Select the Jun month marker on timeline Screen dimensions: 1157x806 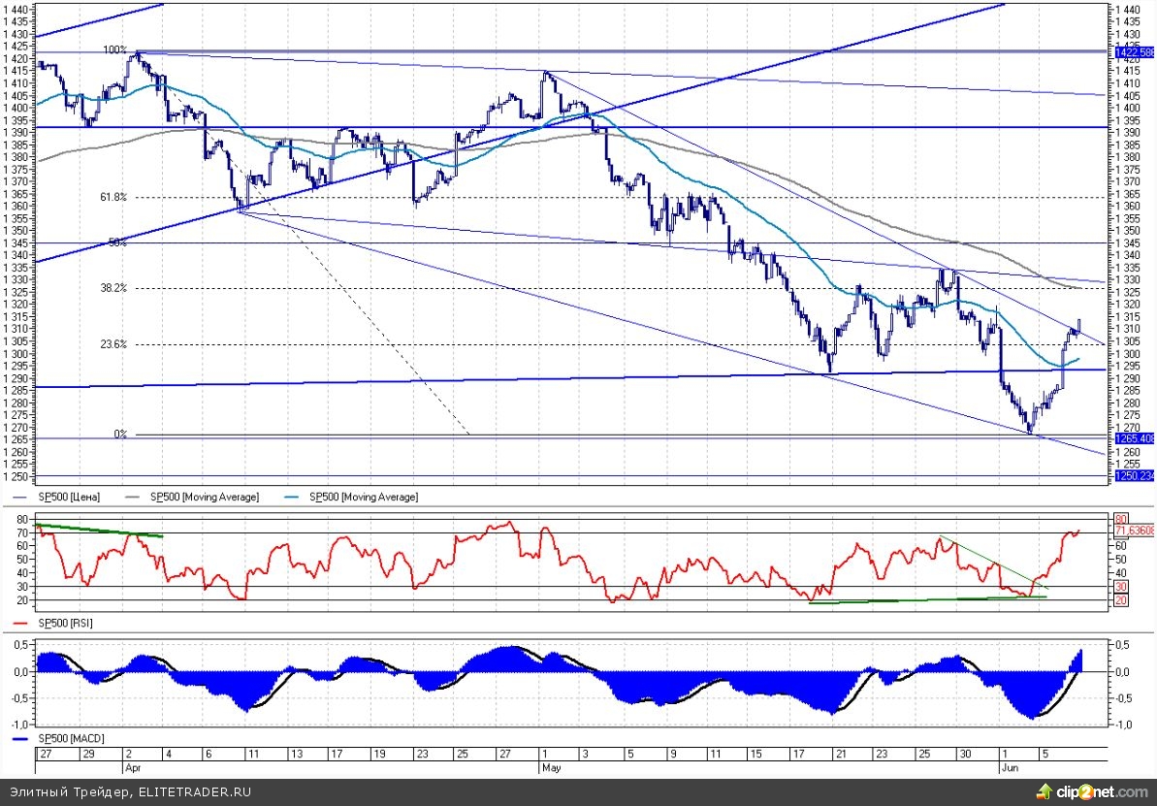point(1009,765)
